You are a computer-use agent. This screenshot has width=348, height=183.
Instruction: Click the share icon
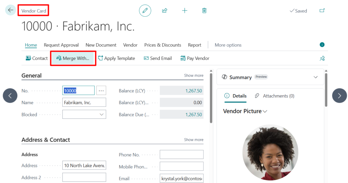point(165,11)
